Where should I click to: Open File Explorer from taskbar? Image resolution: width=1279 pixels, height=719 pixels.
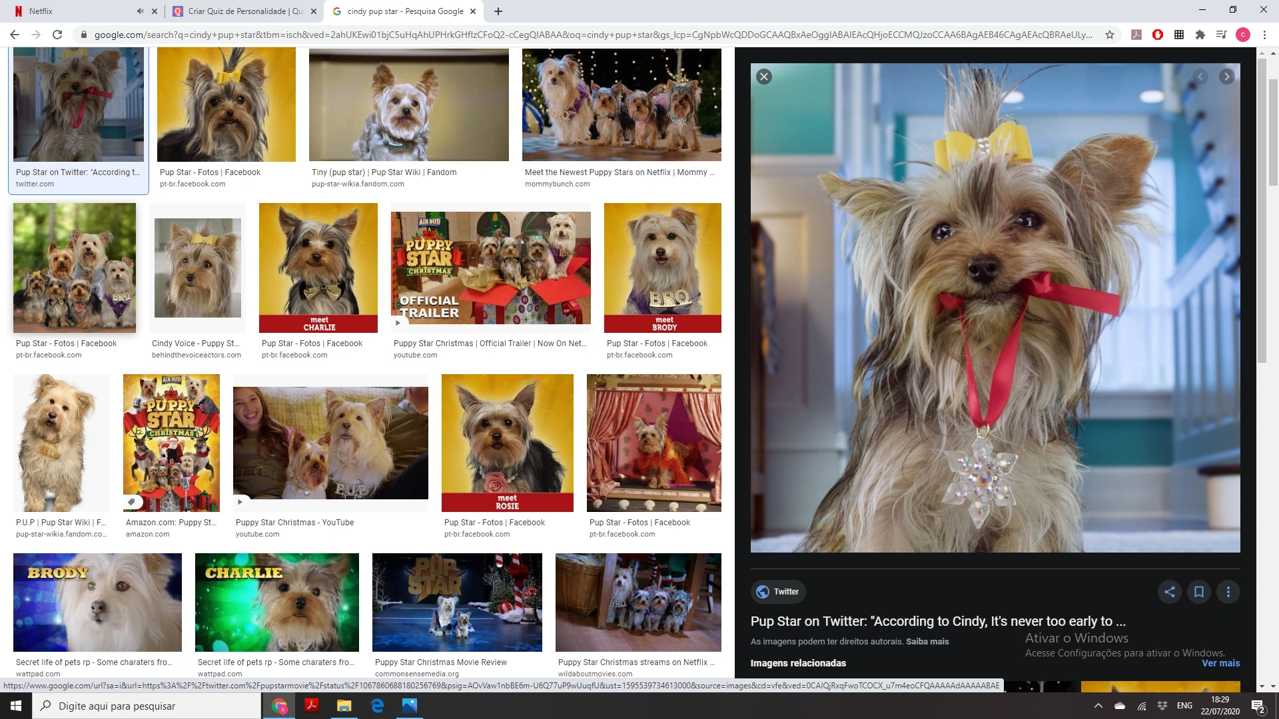tap(344, 706)
